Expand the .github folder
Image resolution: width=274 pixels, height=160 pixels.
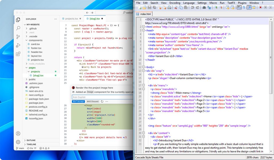click(x=41, y=28)
